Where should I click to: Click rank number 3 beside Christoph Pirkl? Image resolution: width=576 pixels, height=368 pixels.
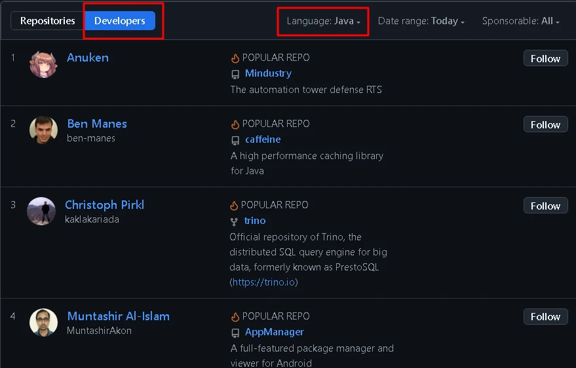click(x=13, y=205)
